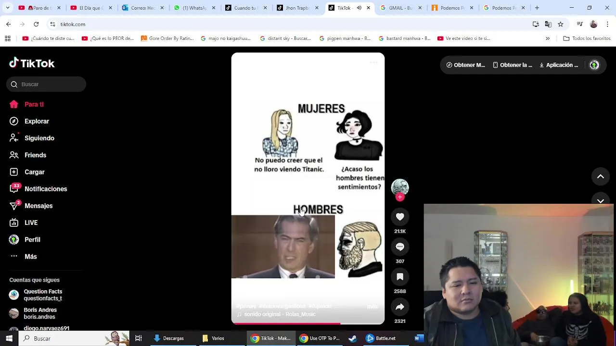The width and height of the screenshot is (616, 346).
Task: Go to previous video with up chevron
Action: point(601,176)
